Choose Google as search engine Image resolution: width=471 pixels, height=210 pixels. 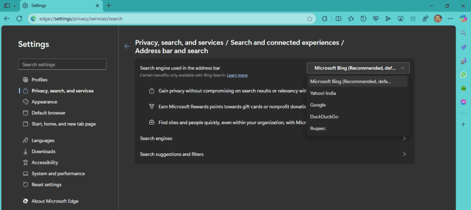(358, 105)
